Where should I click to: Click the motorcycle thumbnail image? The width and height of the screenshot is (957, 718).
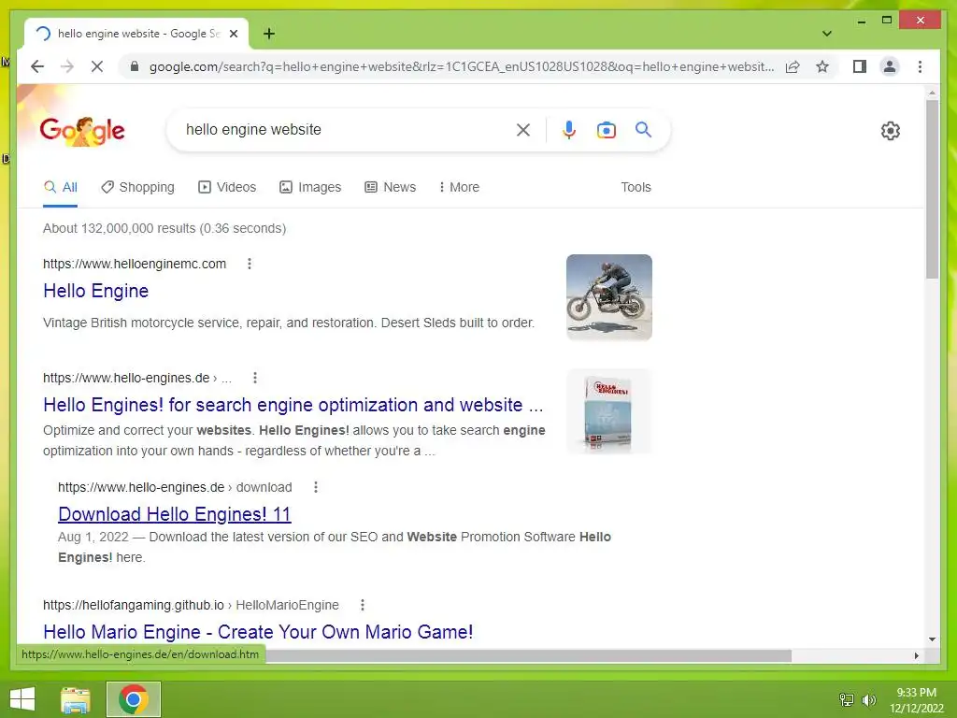pos(609,296)
